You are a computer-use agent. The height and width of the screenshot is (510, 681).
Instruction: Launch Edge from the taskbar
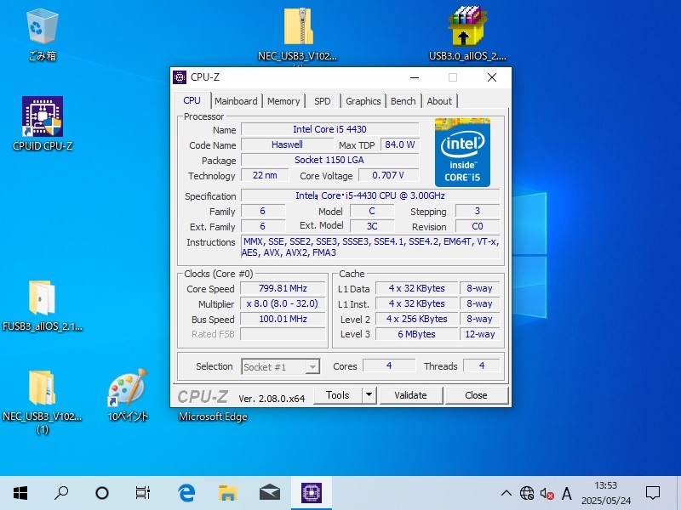186,493
